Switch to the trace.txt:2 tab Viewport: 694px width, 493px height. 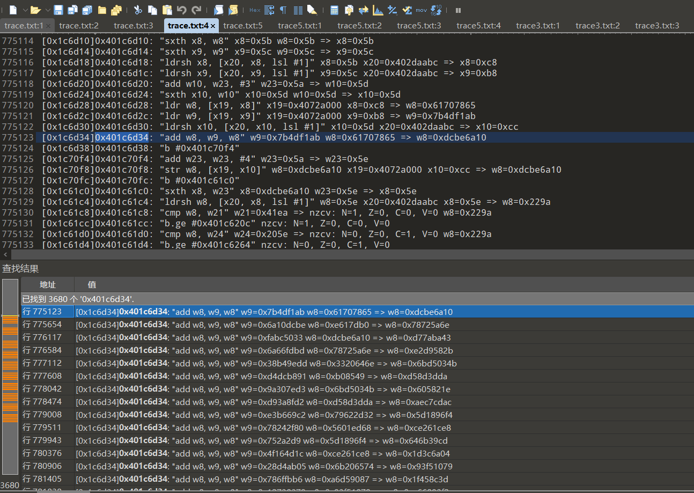point(79,25)
